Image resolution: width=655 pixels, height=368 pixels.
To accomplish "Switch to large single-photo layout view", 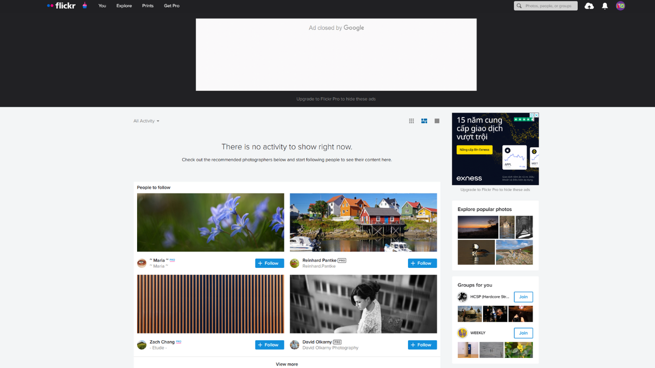I will point(437,121).
